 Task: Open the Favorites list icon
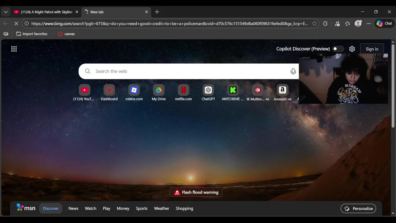[x=347, y=24]
